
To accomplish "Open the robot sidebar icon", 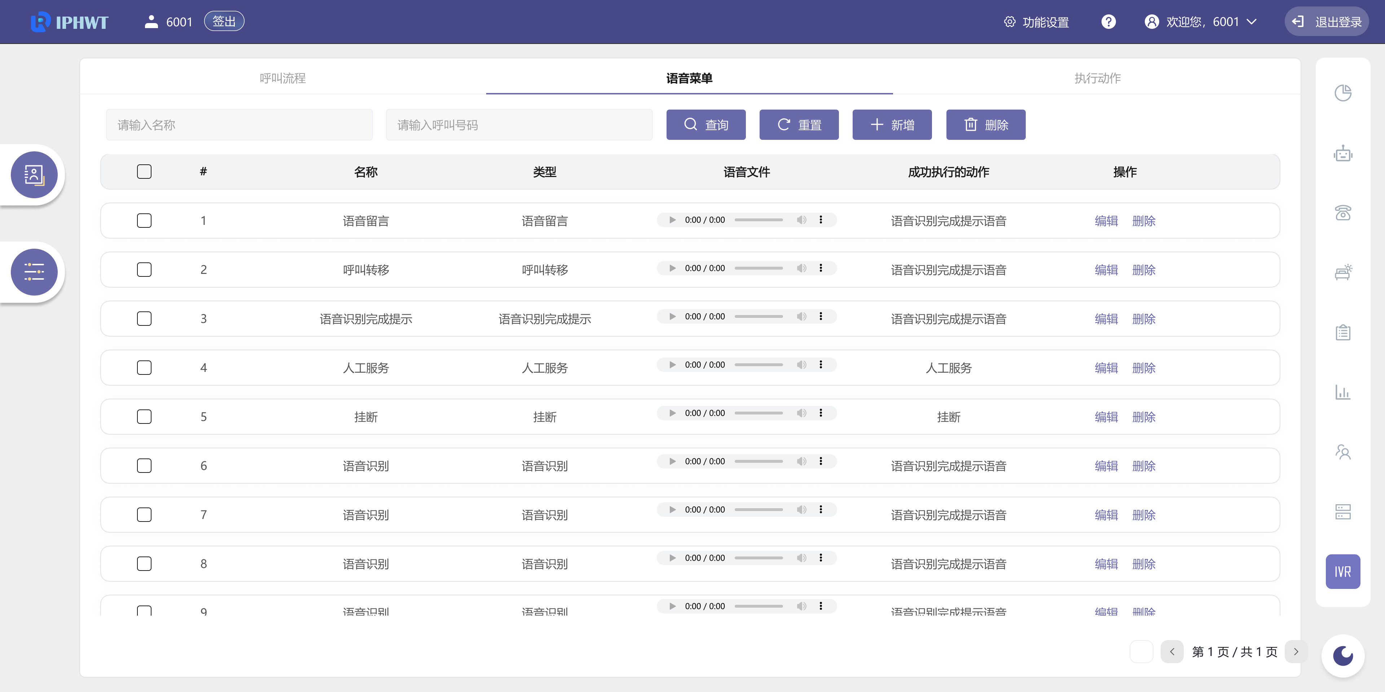I will (x=1342, y=154).
